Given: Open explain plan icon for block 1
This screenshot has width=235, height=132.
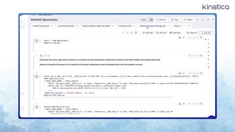Looking at the screenshot, I should coord(180,37).
